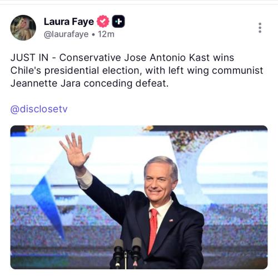Screen dimensions: 278x277
Task: Click the 12m post timestamp
Action: (106, 34)
